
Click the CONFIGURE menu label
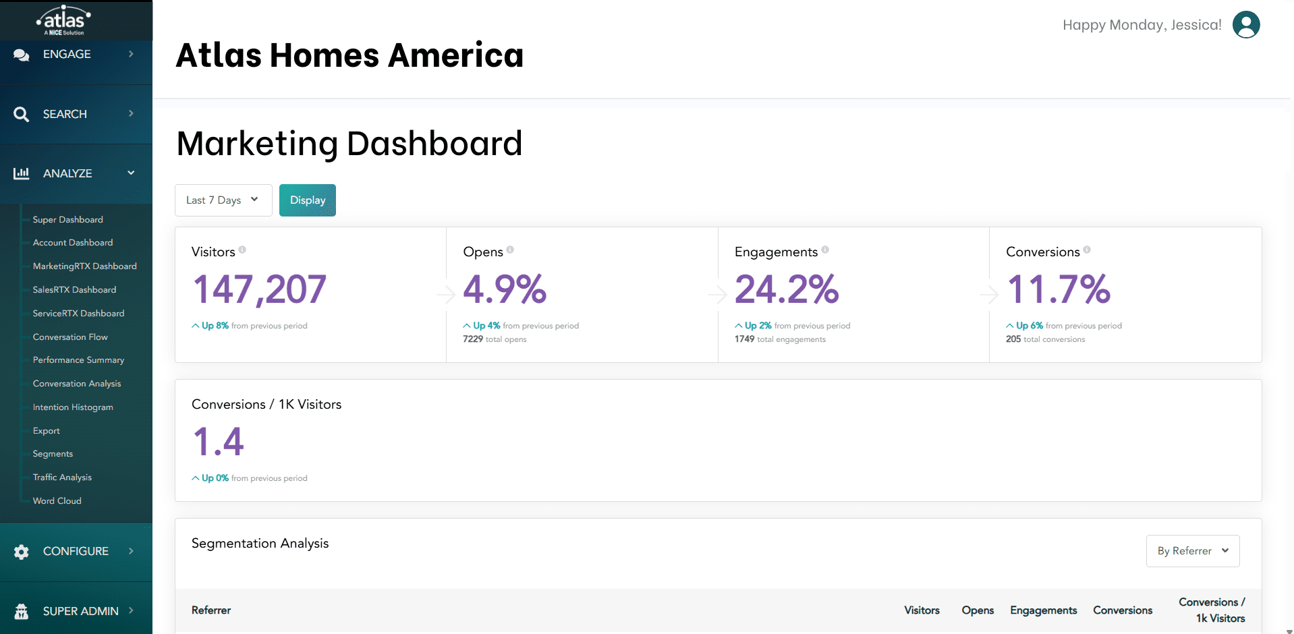pos(76,551)
